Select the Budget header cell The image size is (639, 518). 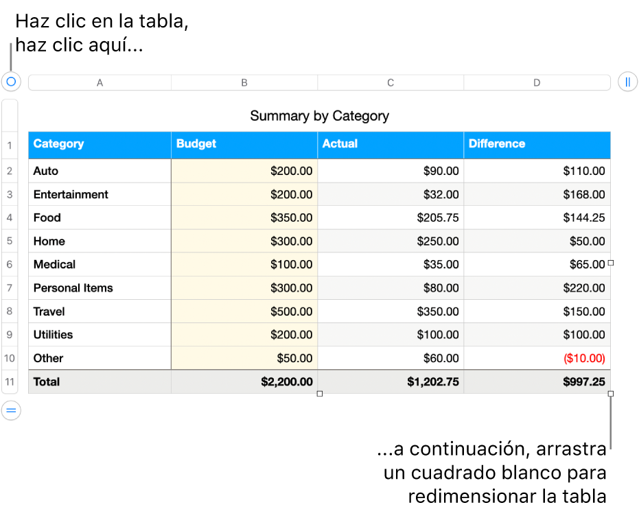[x=244, y=145]
